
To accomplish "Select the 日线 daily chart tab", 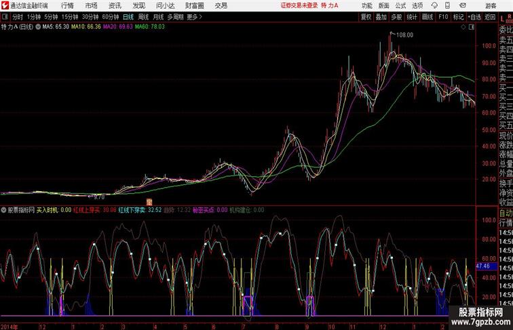I will tap(128, 17).
